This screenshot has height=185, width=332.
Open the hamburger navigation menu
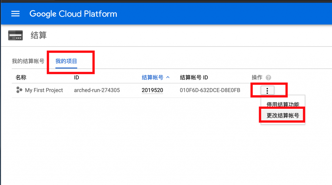(x=16, y=14)
